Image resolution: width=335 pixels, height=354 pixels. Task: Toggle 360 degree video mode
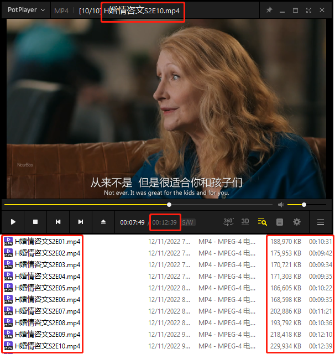click(x=228, y=222)
